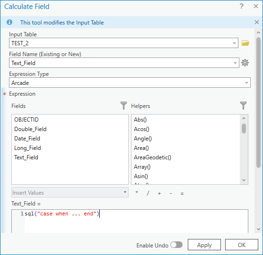263x255 pixels.
Task: Open field properties gear icon
Action: [x=245, y=63]
